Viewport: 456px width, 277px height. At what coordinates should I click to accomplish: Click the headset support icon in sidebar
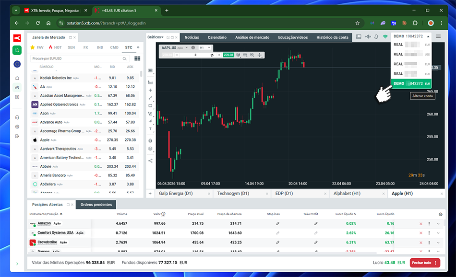point(17,117)
